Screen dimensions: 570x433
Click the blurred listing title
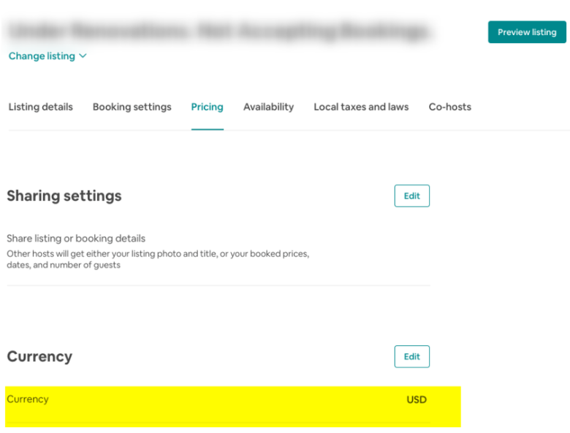pos(218,31)
